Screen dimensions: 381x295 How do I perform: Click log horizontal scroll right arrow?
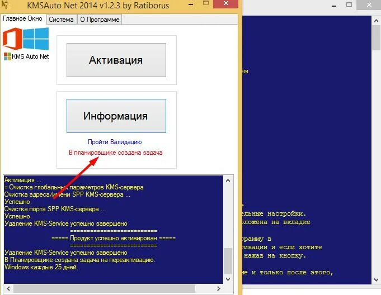(x=218, y=288)
